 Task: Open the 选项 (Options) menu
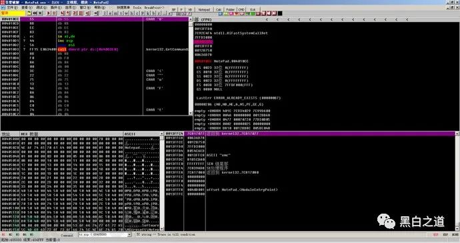71,7
